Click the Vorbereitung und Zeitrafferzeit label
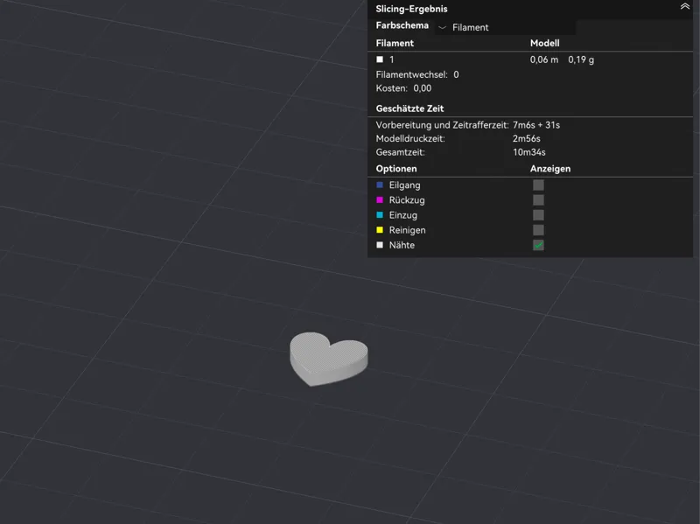This screenshot has height=524, width=700. pos(442,125)
